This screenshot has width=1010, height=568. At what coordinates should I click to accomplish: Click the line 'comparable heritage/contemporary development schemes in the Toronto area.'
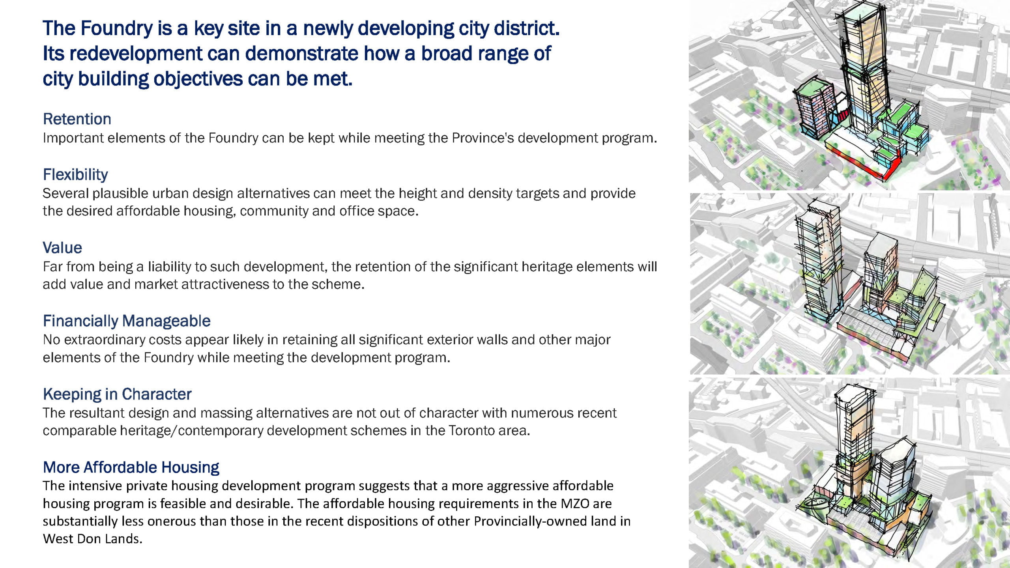coord(286,430)
